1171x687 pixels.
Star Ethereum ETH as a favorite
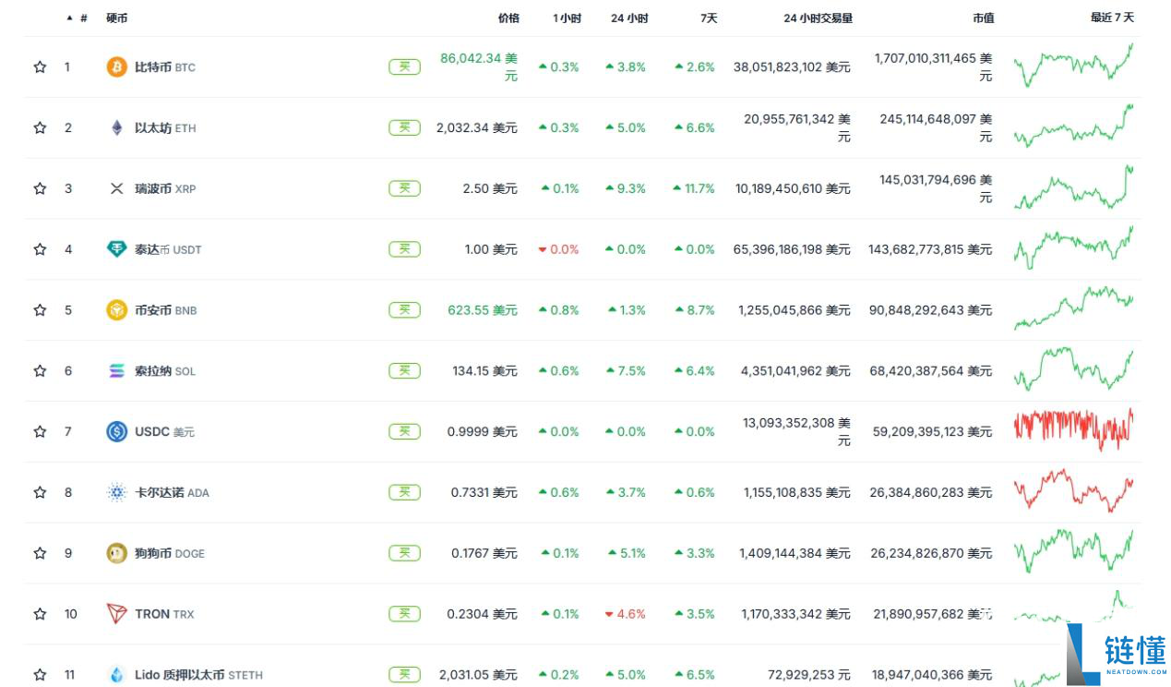coord(40,127)
